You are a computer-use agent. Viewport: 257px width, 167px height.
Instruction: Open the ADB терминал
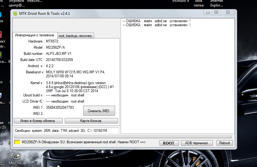click(x=197, y=143)
